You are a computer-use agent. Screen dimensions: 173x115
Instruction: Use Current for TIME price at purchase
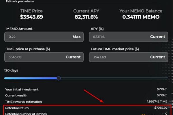click(x=73, y=57)
